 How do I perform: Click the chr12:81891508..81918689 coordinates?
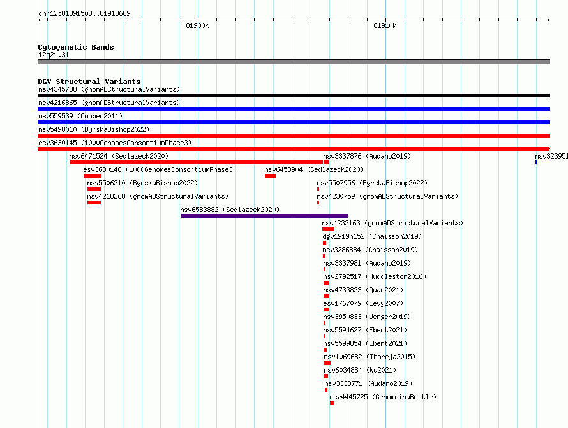coord(84,13)
